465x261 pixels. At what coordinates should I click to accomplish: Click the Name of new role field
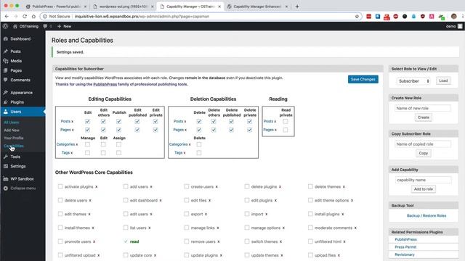423,108
